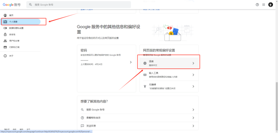Click the 关于 info circle icon
Screen dimensions: 278x133
[x=5, y=56]
